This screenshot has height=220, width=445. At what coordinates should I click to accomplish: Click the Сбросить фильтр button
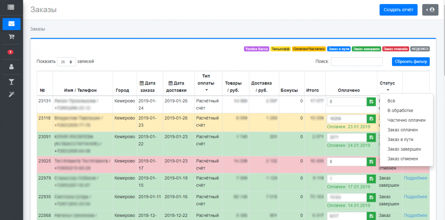click(x=411, y=61)
